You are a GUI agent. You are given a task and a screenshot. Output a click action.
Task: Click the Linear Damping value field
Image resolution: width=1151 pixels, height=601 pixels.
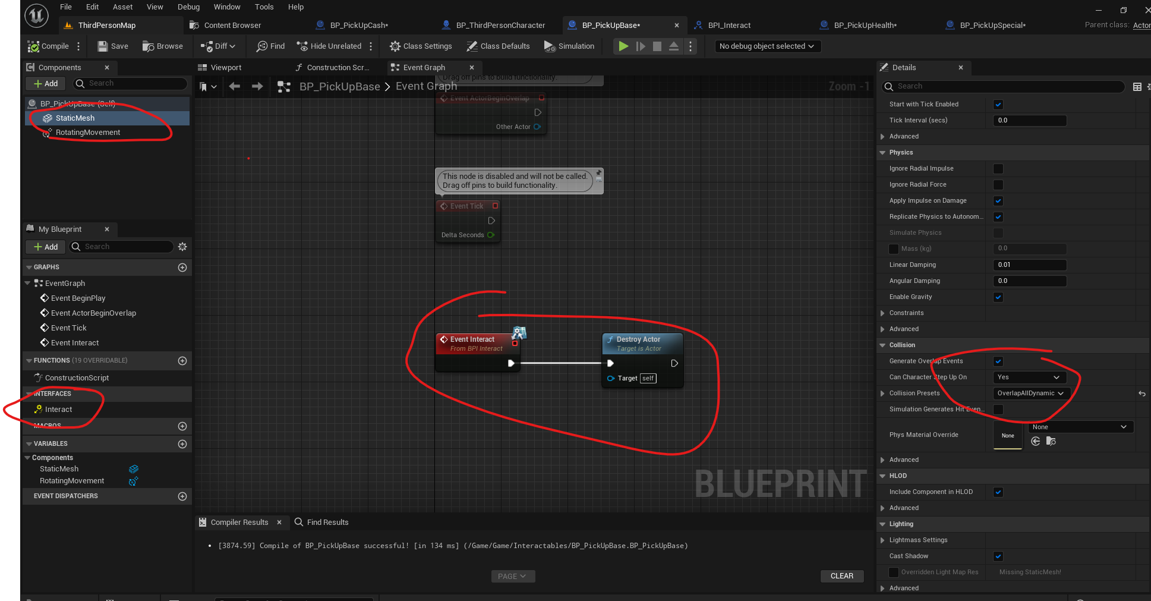coord(1029,265)
